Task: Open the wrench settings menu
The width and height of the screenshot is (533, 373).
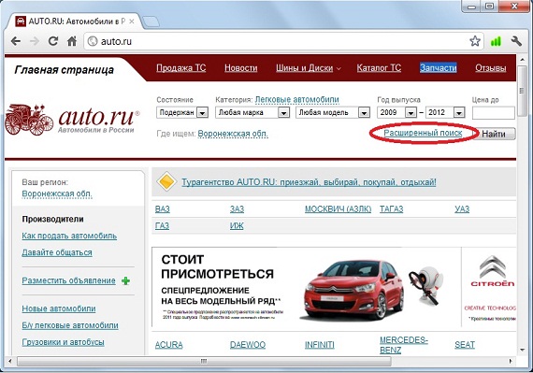Action: tap(516, 41)
